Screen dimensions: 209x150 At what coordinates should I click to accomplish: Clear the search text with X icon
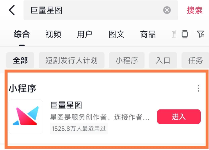167,10
